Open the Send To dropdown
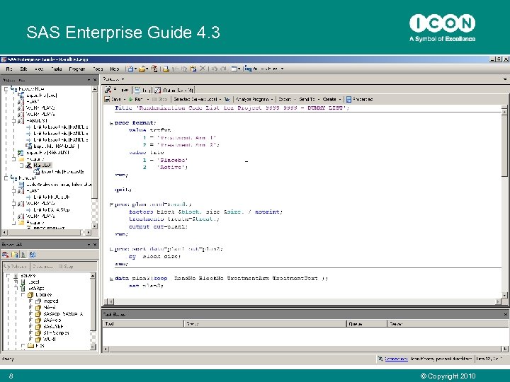This screenshot has height=382, width=510. [x=309, y=100]
